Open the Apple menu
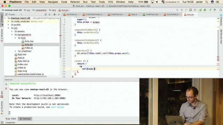The height and width of the screenshot is (125, 223). click(x=5, y=2)
